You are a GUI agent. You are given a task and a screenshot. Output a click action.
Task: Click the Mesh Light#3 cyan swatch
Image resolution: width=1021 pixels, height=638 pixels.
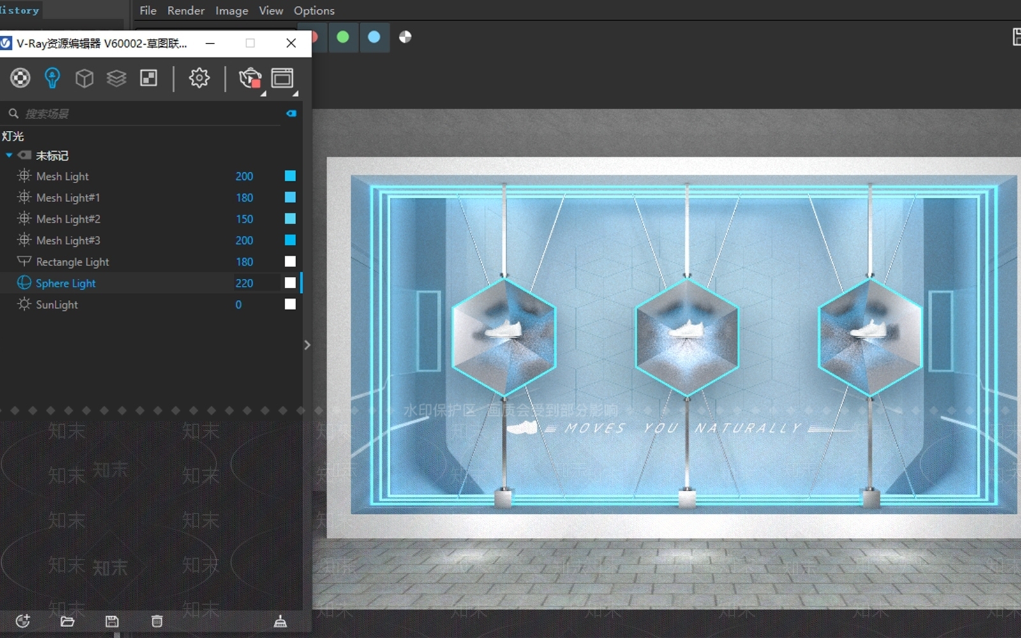[290, 240]
